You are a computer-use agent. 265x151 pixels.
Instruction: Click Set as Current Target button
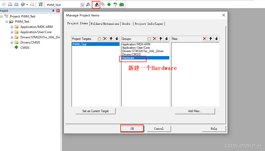tap(95, 111)
